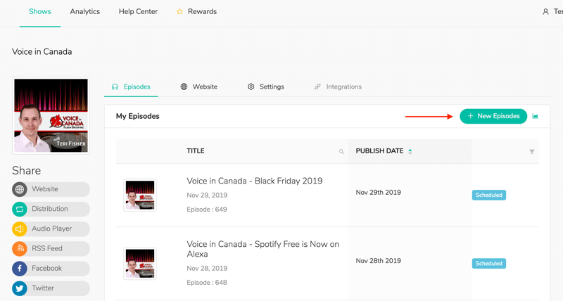Open the Audio Player share option
This screenshot has height=301, width=563.
click(x=51, y=229)
